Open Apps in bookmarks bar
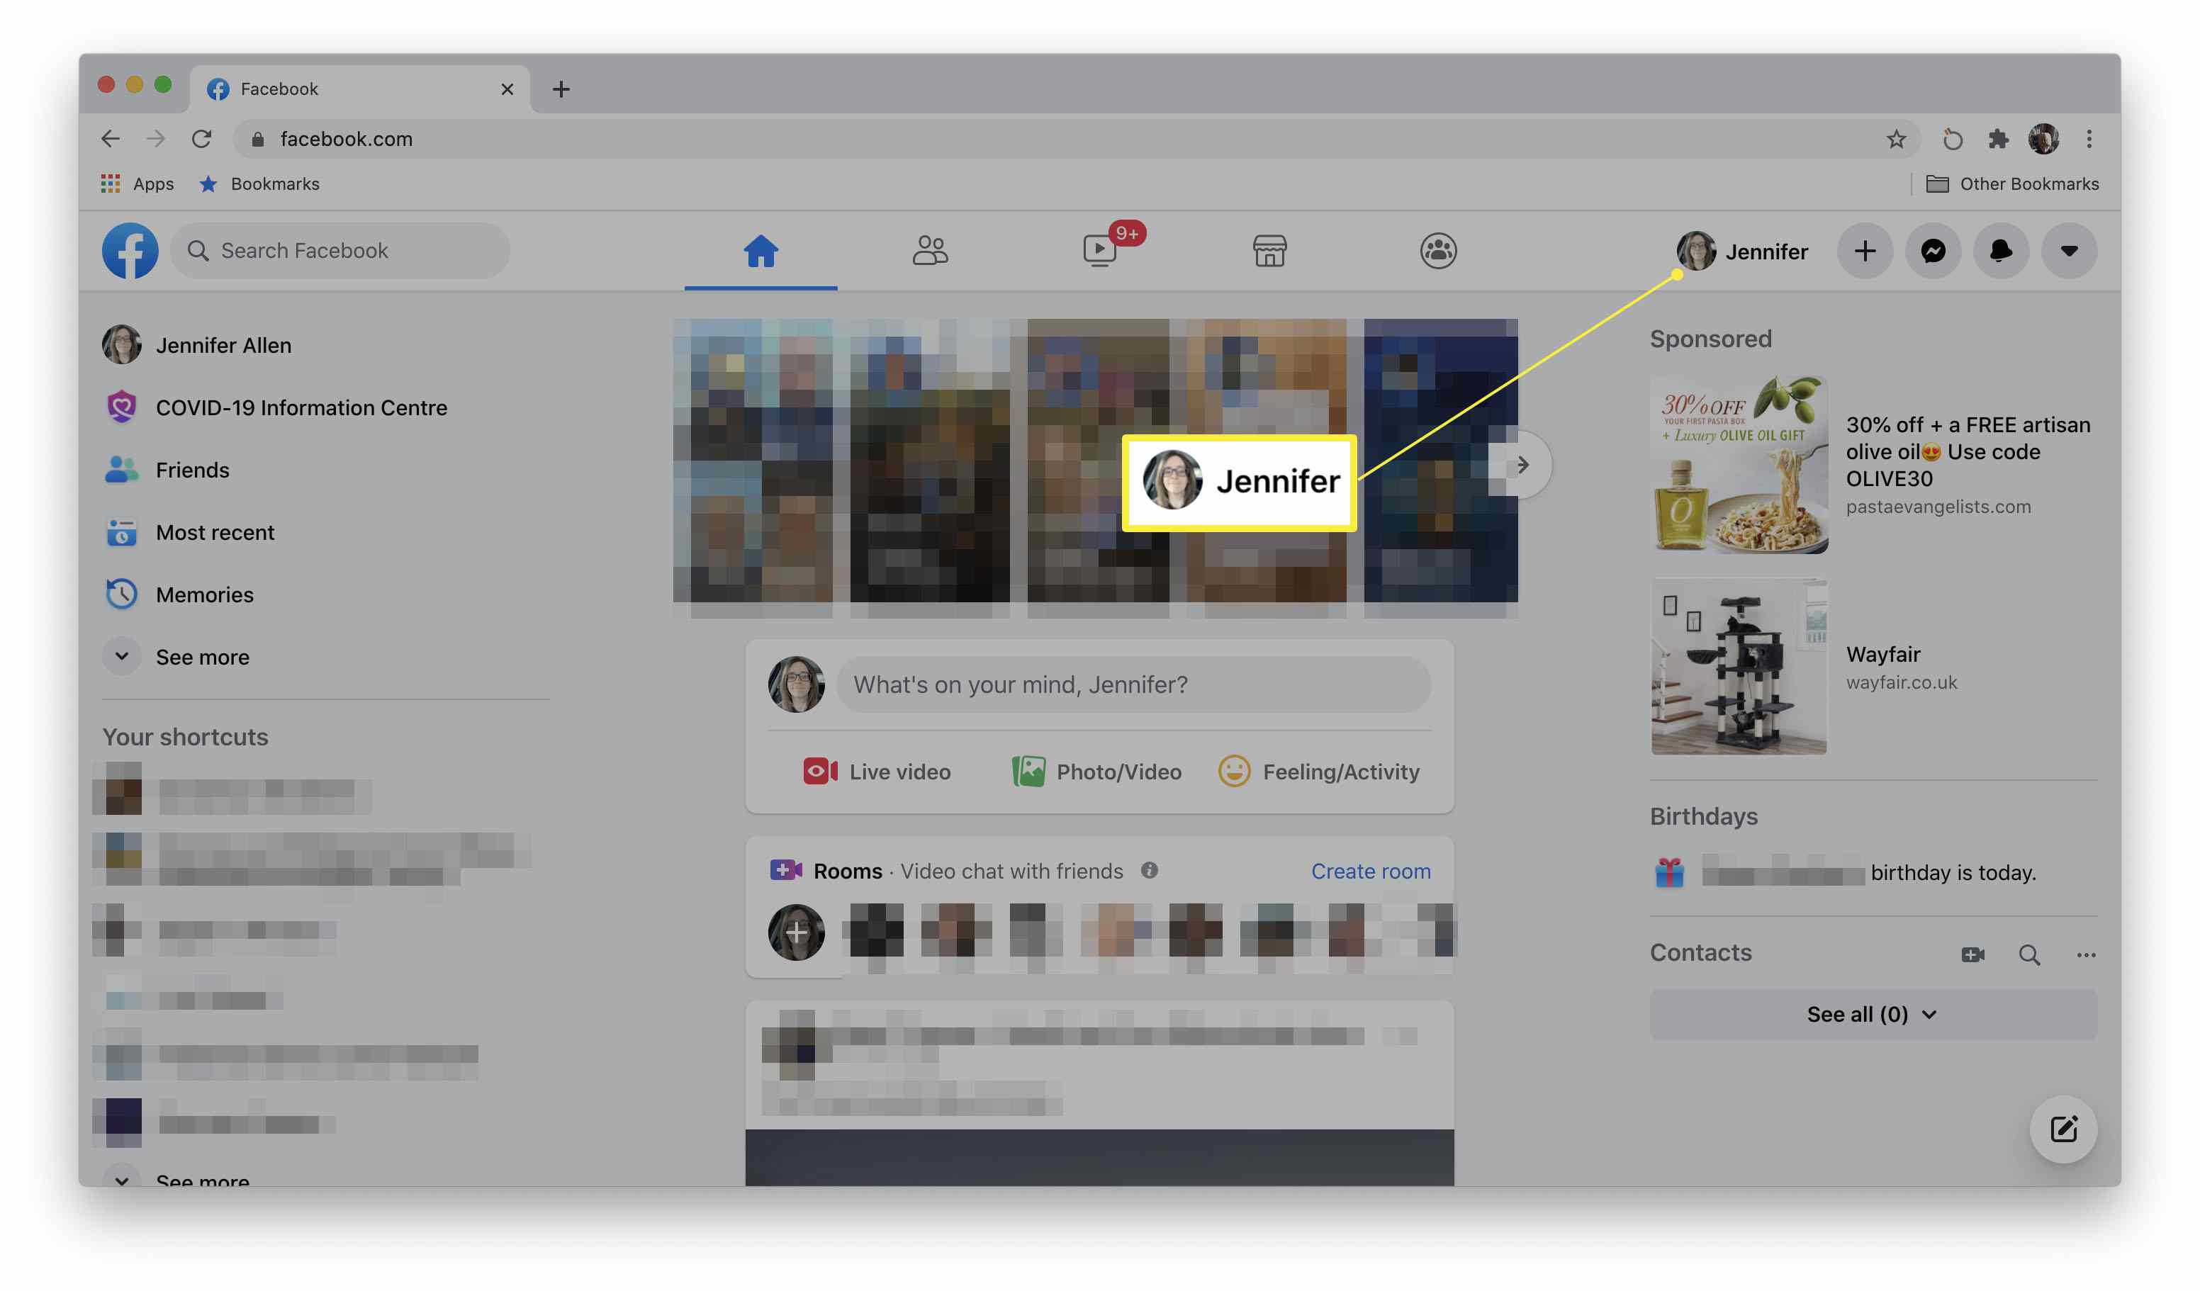 click(137, 184)
